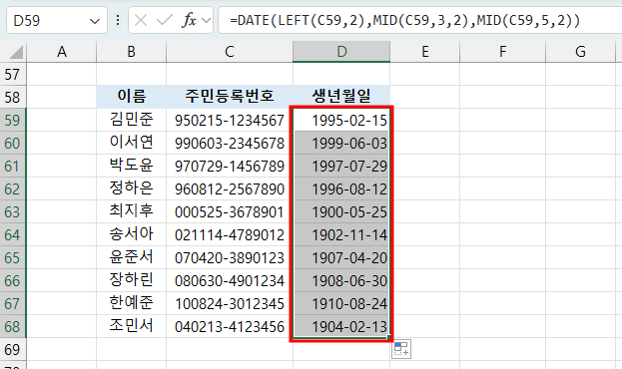
Task: Select cell with name 김민준
Action: 132,120
